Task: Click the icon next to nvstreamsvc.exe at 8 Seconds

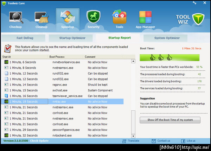Action: (6, 68)
